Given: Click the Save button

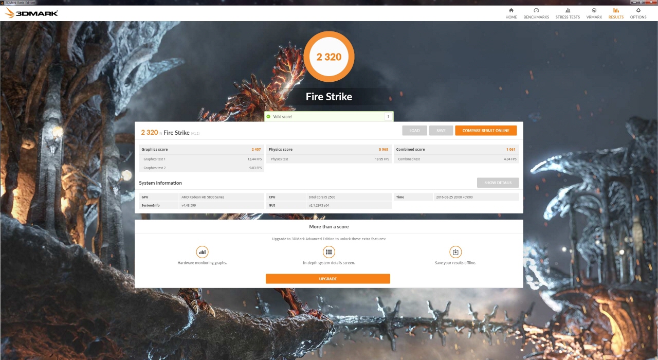Looking at the screenshot, I should click(441, 131).
